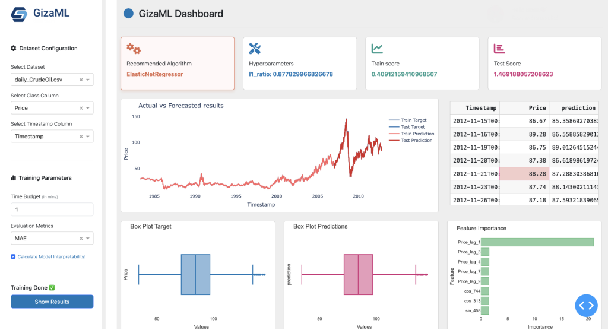The width and height of the screenshot is (608, 330).
Task: Click the Actual vs Forecasted results title
Action: coord(180,106)
